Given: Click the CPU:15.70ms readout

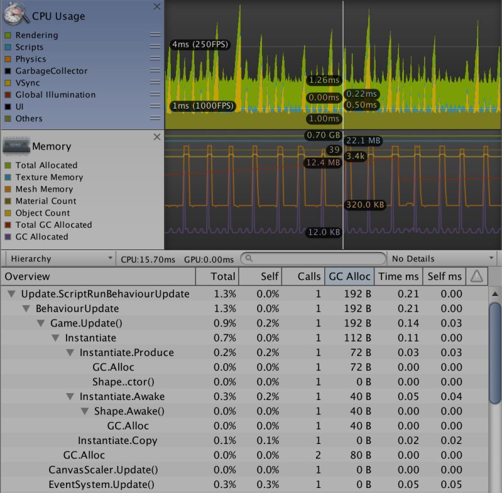Looking at the screenshot, I should (x=148, y=259).
